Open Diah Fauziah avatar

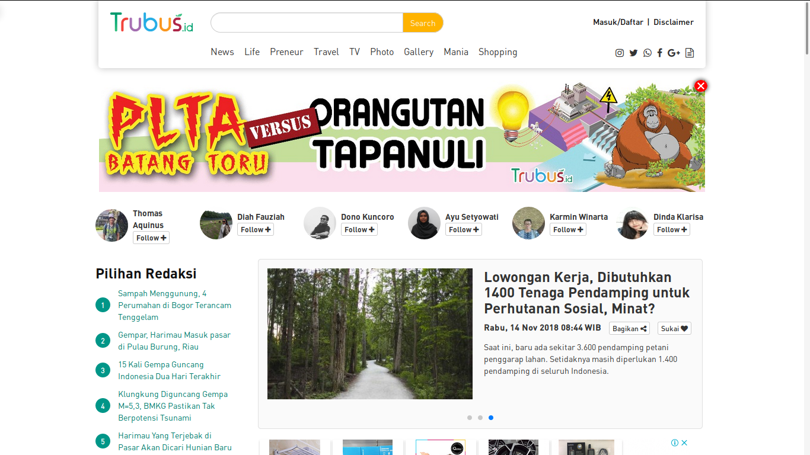(216, 223)
